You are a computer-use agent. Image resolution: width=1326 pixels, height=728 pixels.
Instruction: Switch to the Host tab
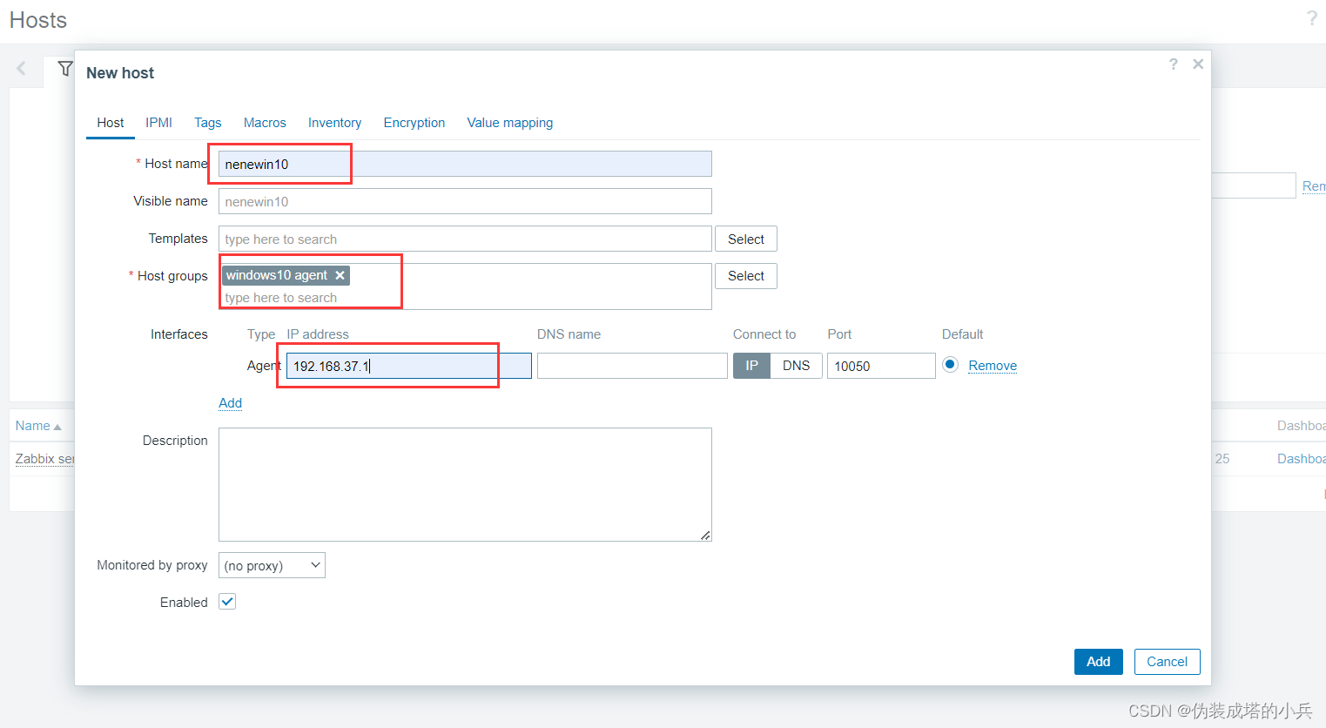110,123
